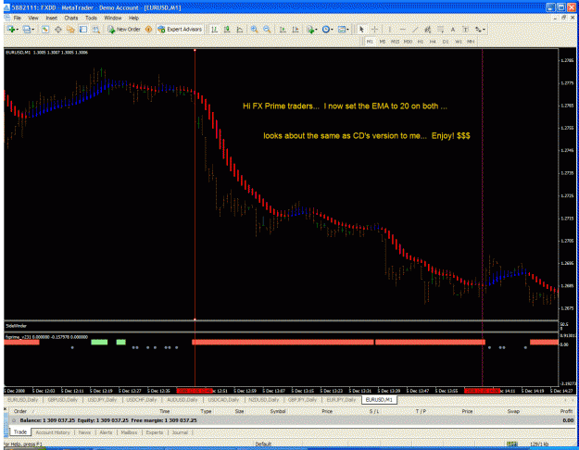
Task: Select the horizontal line drawing tool
Action: pos(402,29)
